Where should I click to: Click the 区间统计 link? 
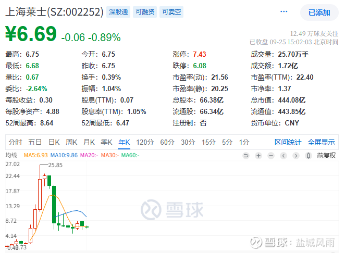point(288,142)
